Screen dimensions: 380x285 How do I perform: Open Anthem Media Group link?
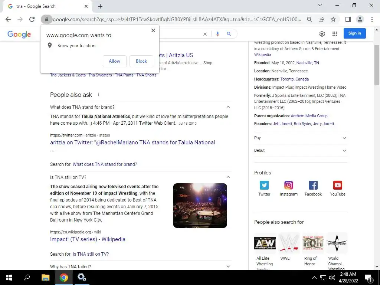pyautogui.click(x=309, y=116)
